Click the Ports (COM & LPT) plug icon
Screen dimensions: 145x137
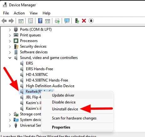(16, 29)
